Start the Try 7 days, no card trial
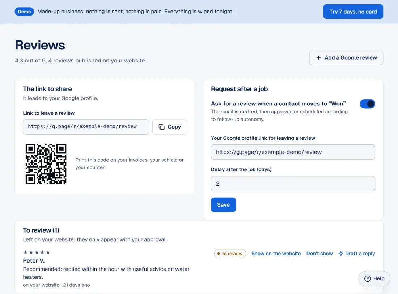The width and height of the screenshot is (398, 294). point(353,12)
